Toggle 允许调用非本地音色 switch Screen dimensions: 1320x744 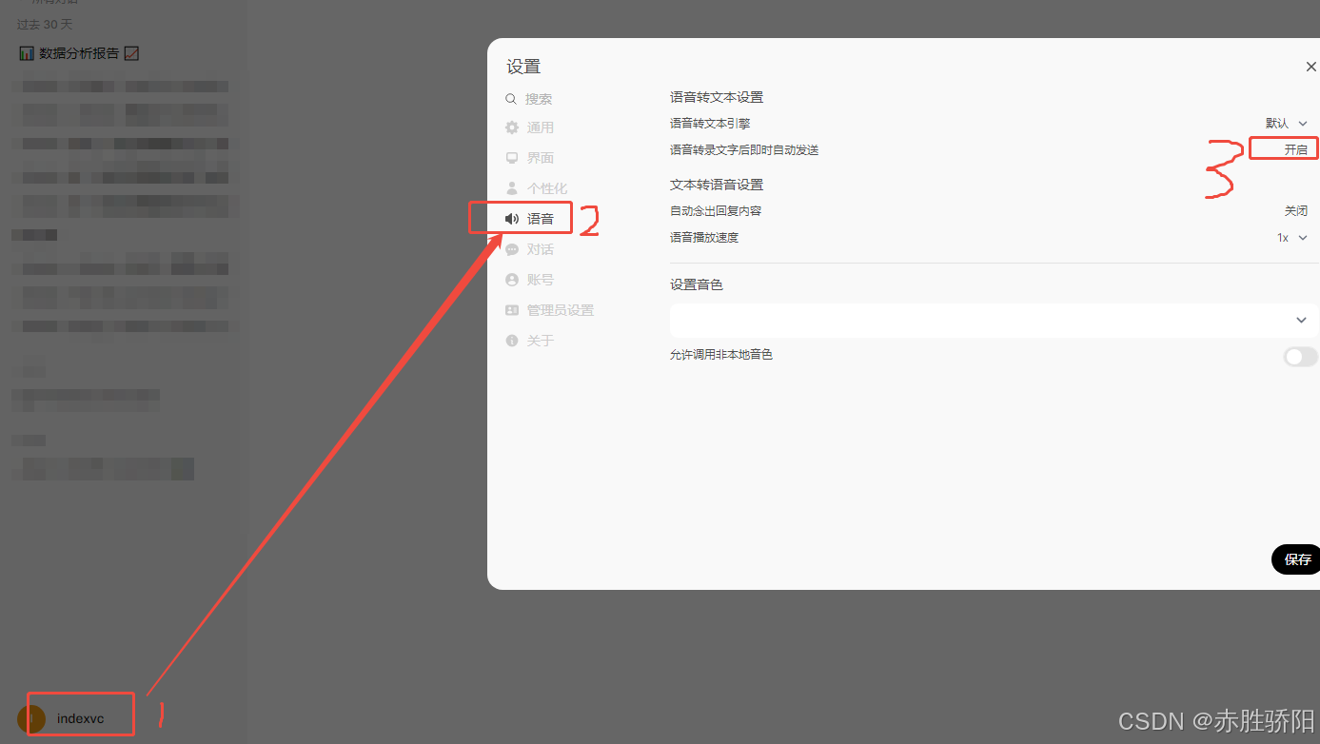(x=1299, y=357)
